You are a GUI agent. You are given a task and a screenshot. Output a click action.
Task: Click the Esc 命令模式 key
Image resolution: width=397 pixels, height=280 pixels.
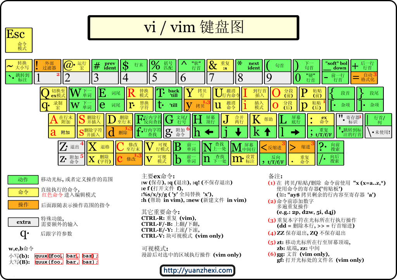pyautogui.click(x=19, y=40)
